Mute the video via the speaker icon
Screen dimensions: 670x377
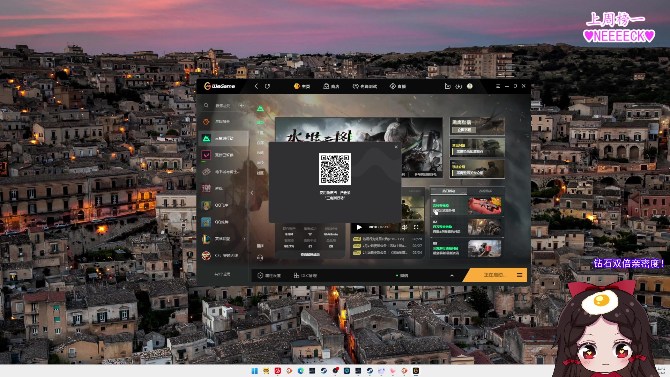(x=404, y=227)
